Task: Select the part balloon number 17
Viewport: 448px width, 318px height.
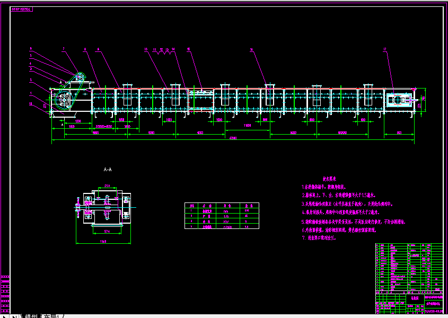Action: 385,49
